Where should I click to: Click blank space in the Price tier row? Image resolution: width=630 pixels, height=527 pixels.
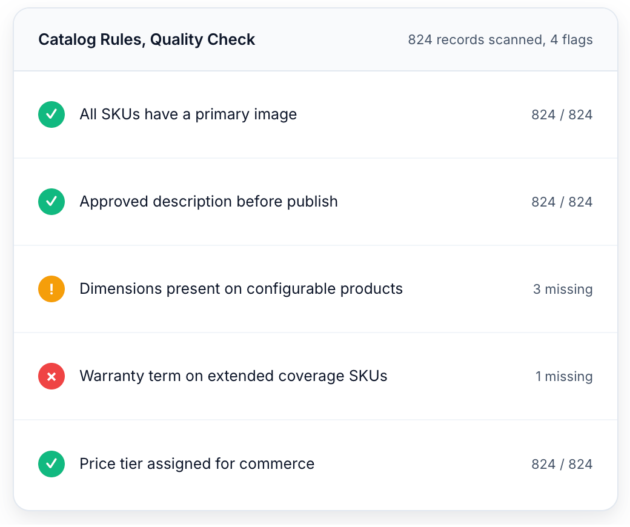424,464
